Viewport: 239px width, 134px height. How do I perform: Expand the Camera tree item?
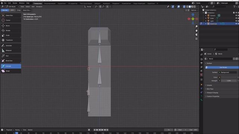click(x=206, y=16)
